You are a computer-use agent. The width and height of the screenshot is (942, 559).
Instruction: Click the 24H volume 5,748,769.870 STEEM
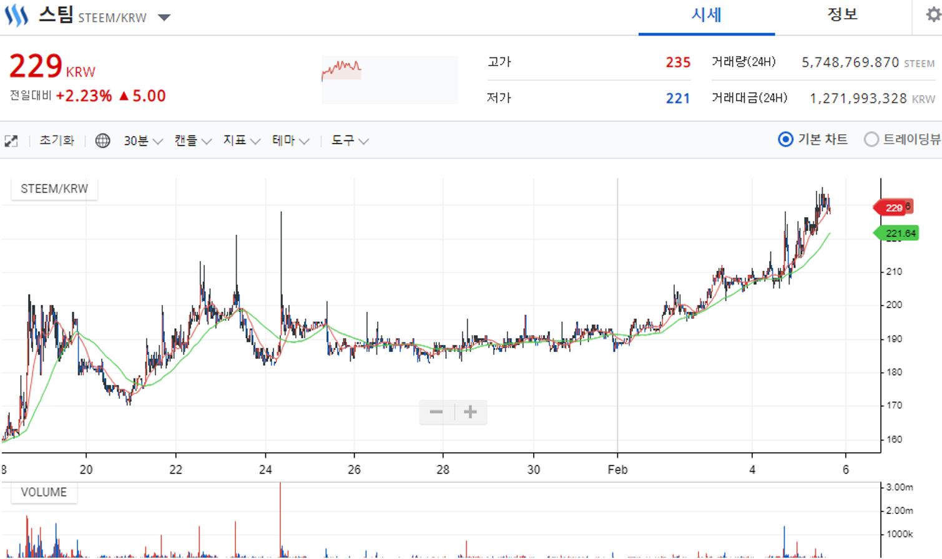(868, 62)
